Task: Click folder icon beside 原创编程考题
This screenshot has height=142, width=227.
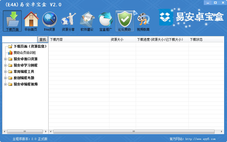Action: tap(10, 78)
